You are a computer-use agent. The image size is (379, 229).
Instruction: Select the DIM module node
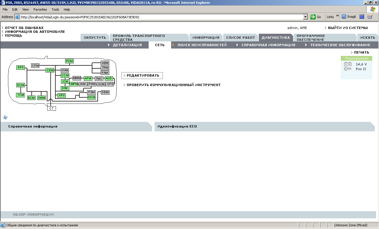[x=65, y=88]
